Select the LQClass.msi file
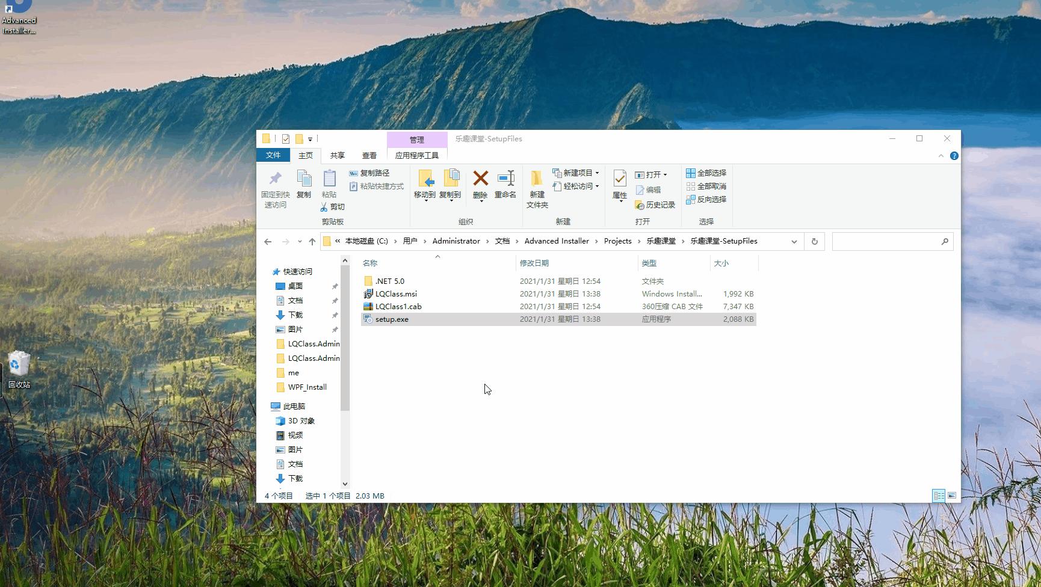This screenshot has height=587, width=1041. (x=396, y=293)
